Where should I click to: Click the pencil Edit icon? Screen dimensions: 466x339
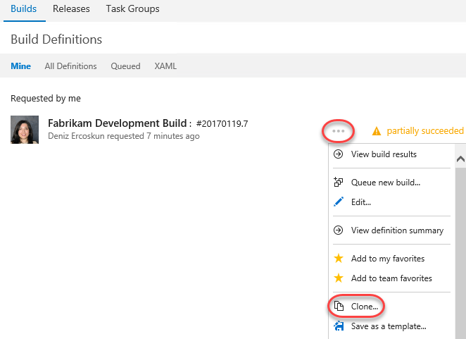[x=339, y=202]
